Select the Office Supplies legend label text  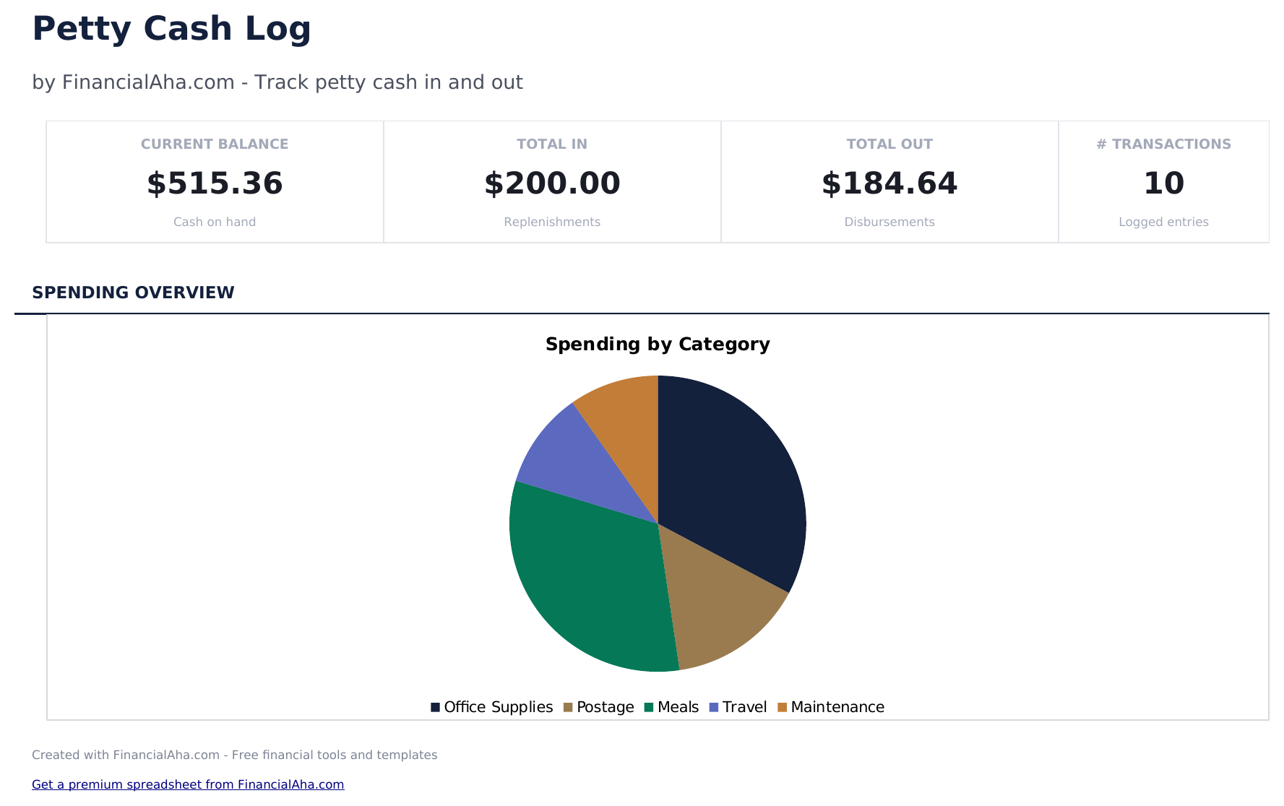pyautogui.click(x=497, y=707)
